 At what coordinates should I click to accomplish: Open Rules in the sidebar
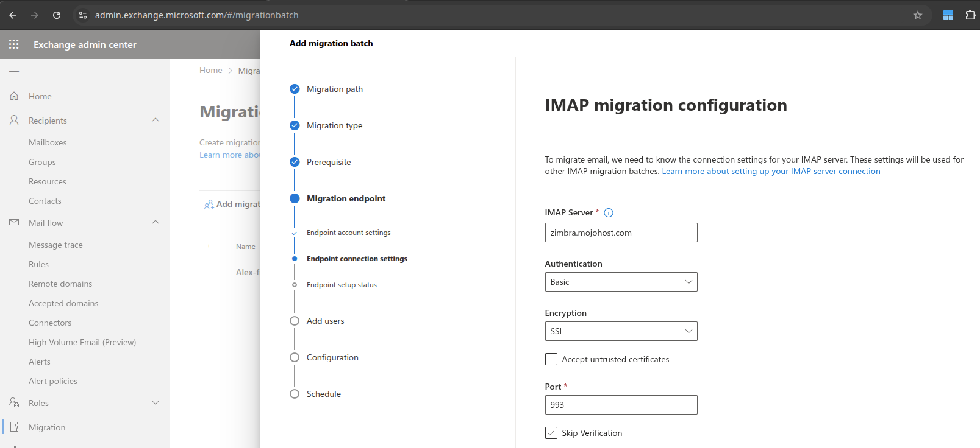coord(38,264)
